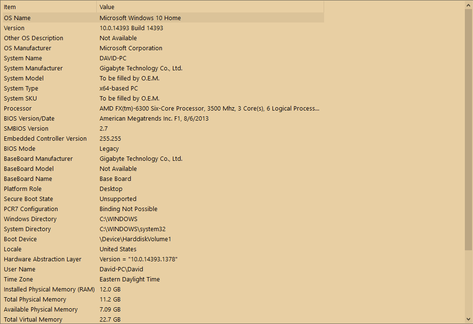This screenshot has height=324, width=473.
Task: Click the value Base Board
Action: pyautogui.click(x=115, y=179)
